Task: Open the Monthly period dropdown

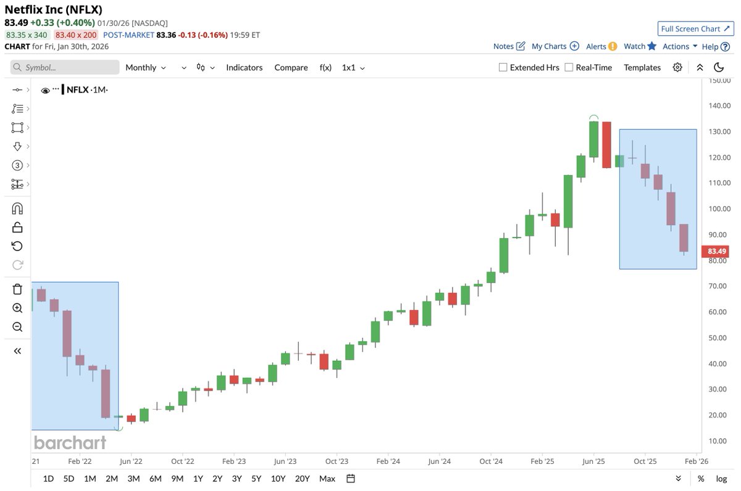Action: [x=146, y=67]
